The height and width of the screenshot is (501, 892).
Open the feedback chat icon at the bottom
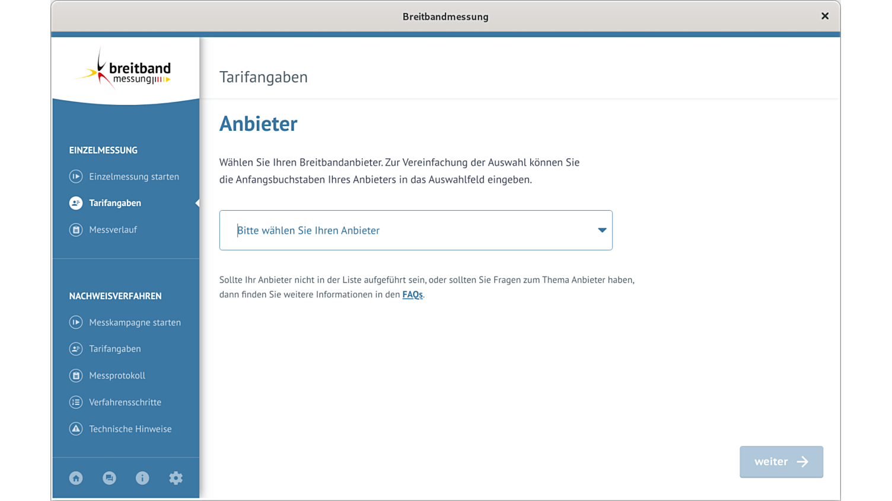pos(109,478)
